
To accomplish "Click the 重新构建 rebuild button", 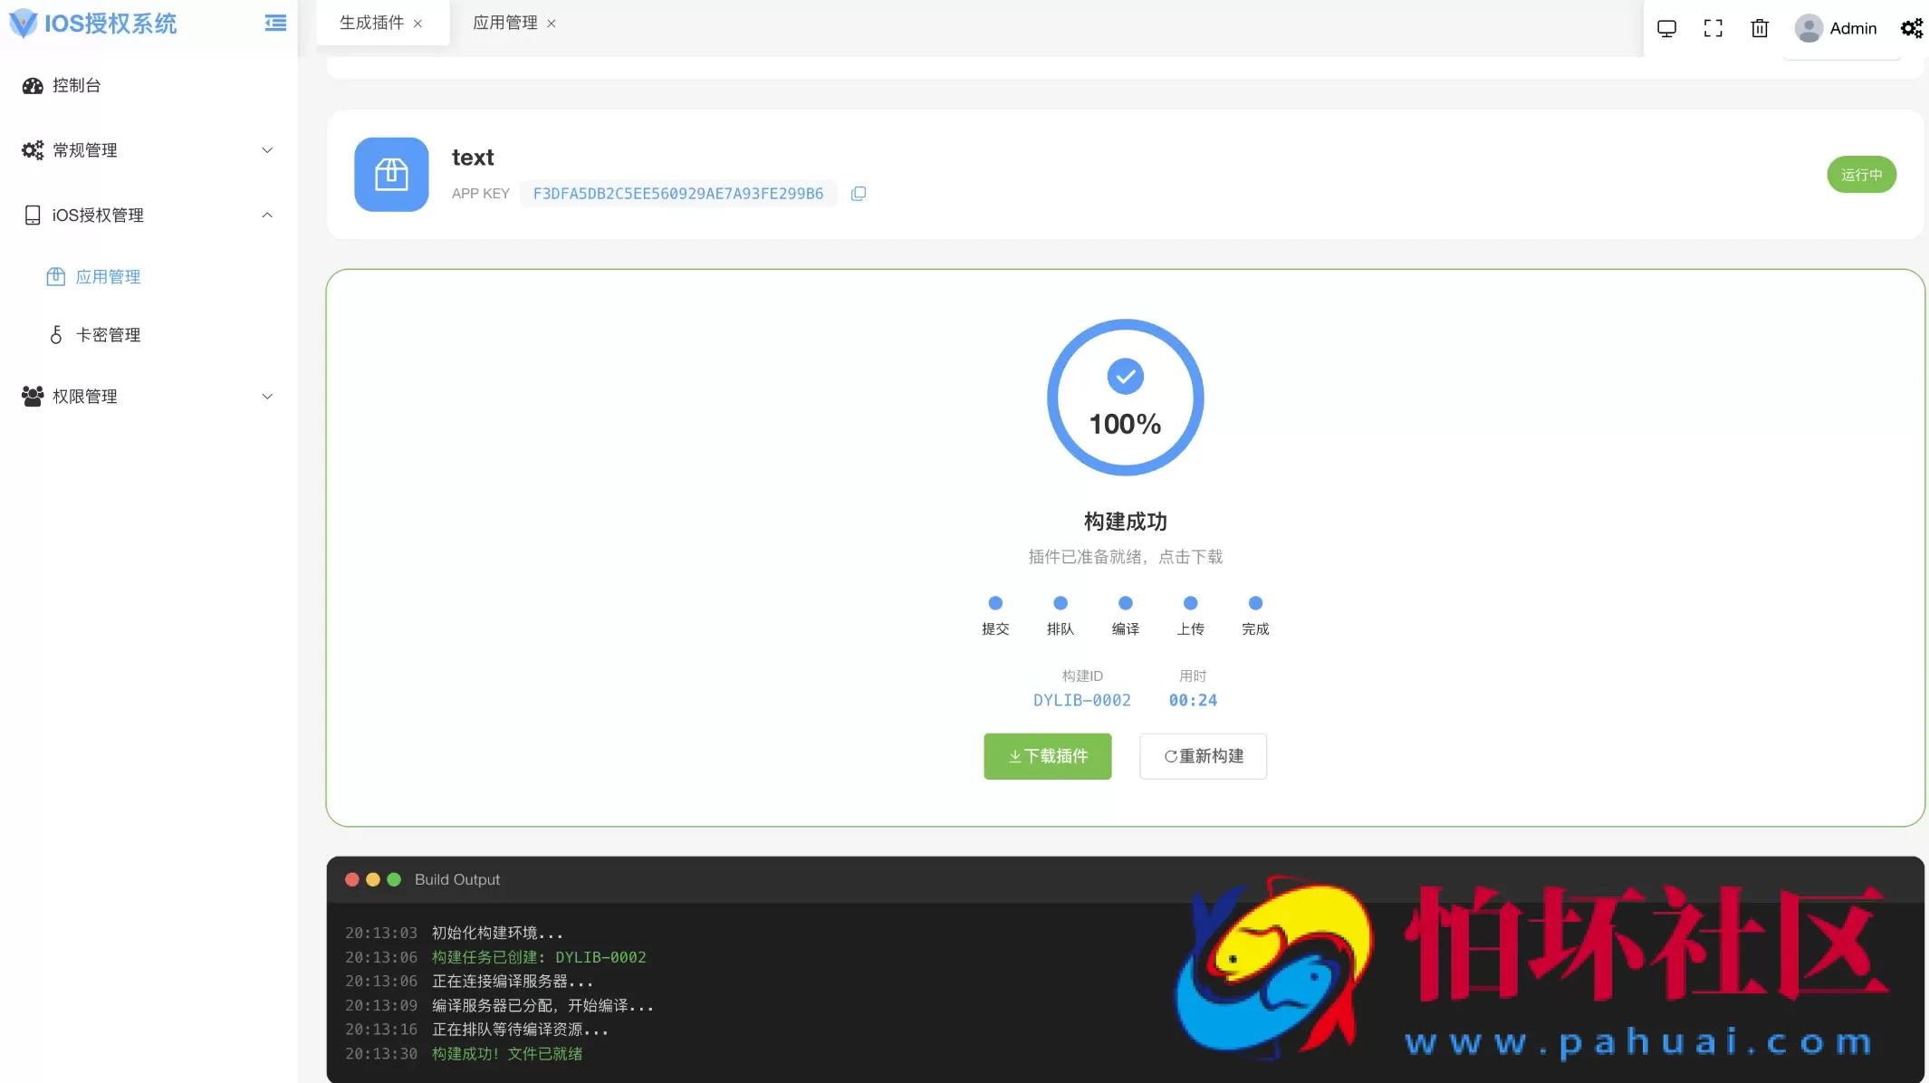I will coord(1203,756).
